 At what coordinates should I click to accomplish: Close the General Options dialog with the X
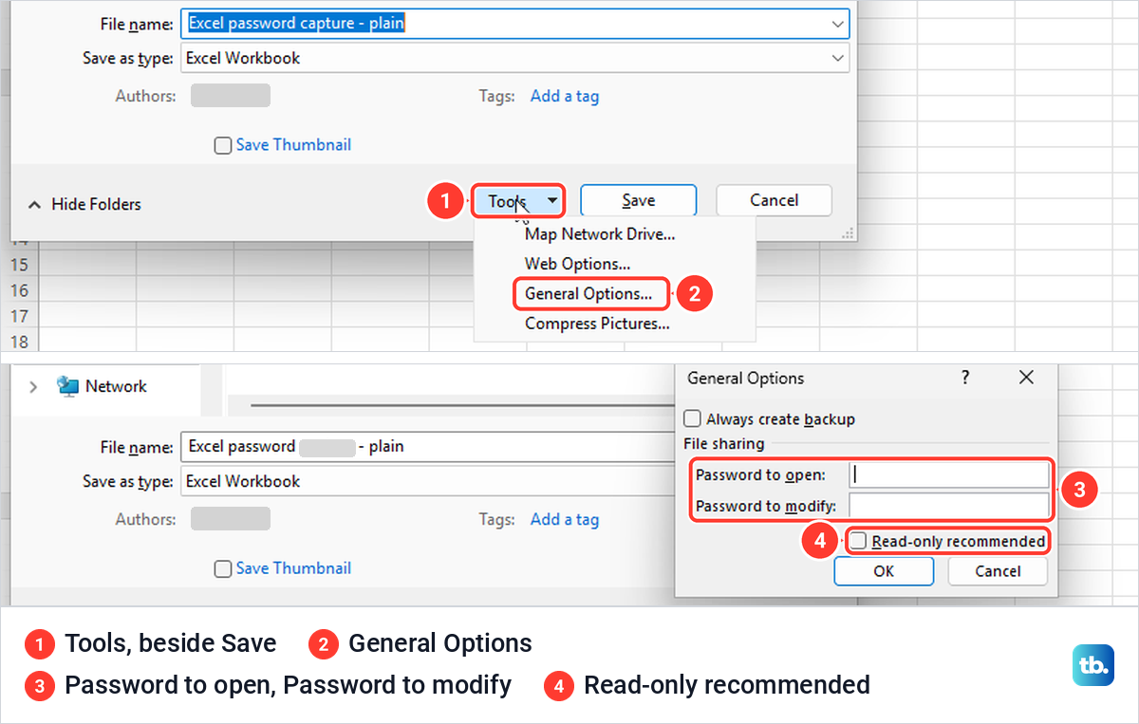[x=1026, y=378]
